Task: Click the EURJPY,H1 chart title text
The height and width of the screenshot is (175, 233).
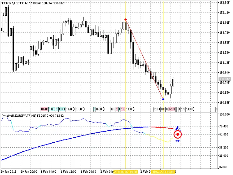Action: [10, 3]
